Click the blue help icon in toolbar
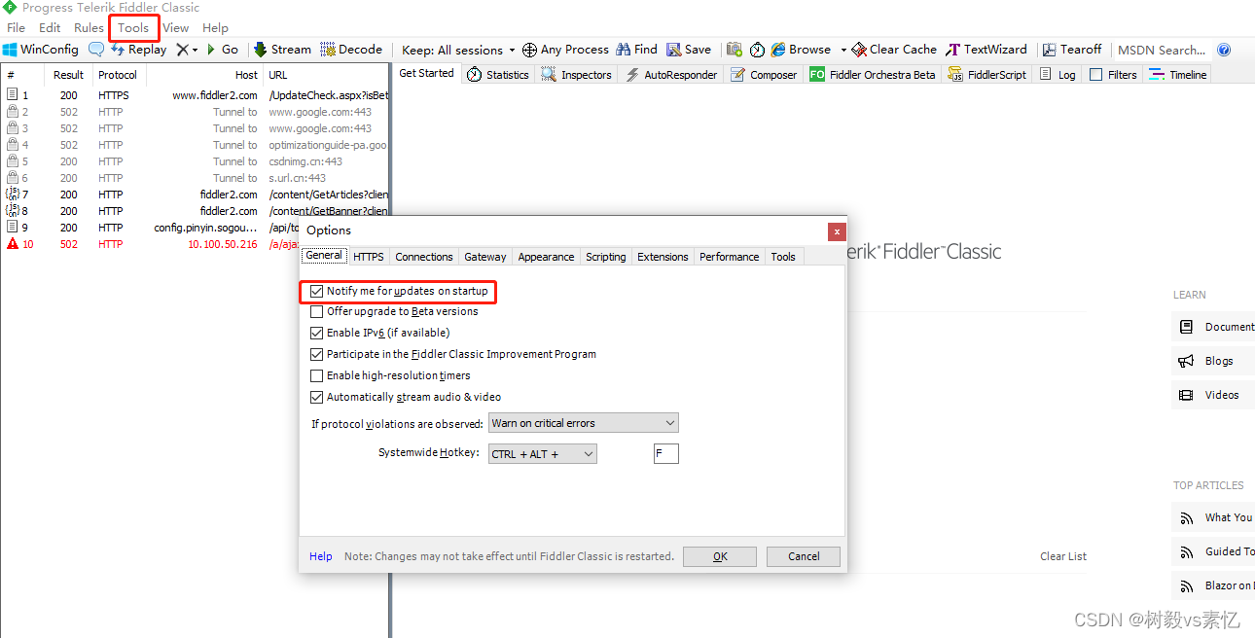 click(1224, 50)
